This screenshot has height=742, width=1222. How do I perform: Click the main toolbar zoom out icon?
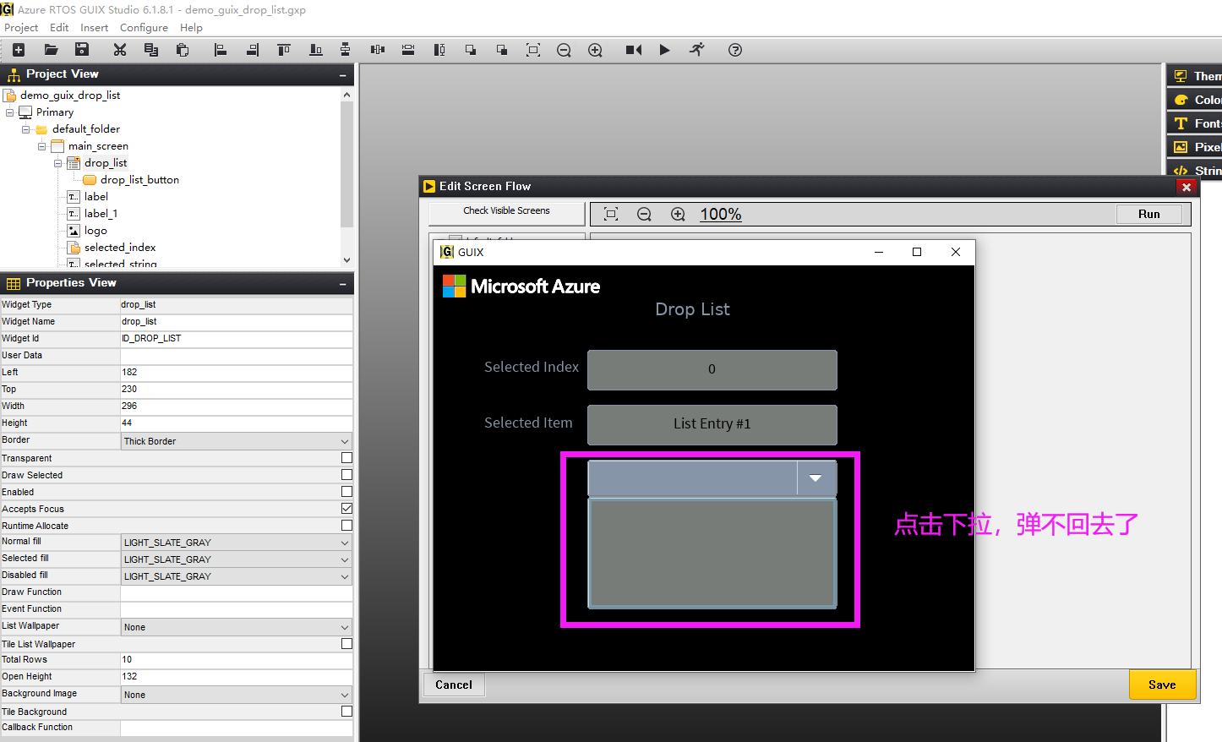point(564,50)
